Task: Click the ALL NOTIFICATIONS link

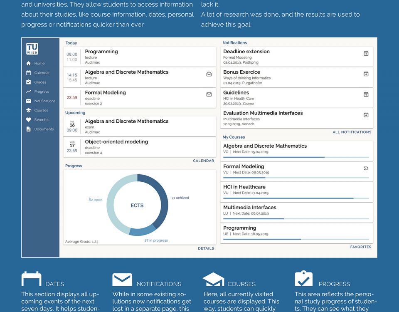Action: tap(352, 132)
